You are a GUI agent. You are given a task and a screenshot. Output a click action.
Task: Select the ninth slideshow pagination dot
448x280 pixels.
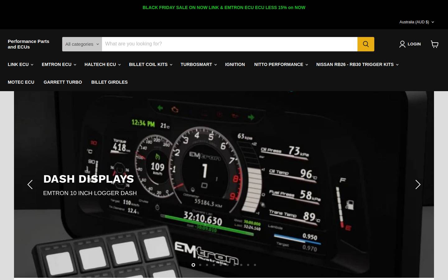(x=248, y=265)
